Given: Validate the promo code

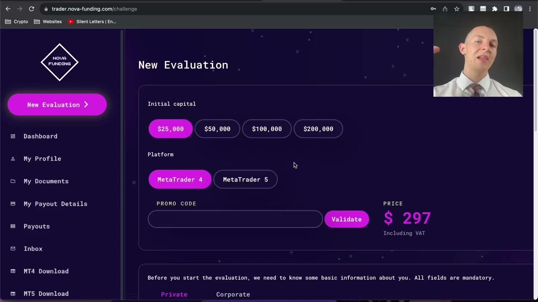Looking at the screenshot, I should 347,219.
